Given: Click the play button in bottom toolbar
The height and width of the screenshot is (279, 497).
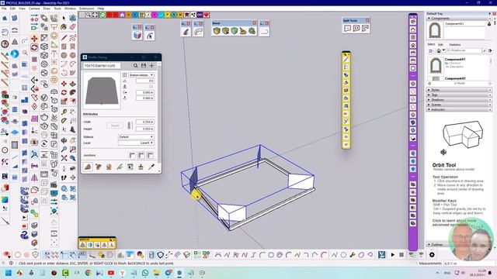Looking at the screenshot, I should coord(393,255).
